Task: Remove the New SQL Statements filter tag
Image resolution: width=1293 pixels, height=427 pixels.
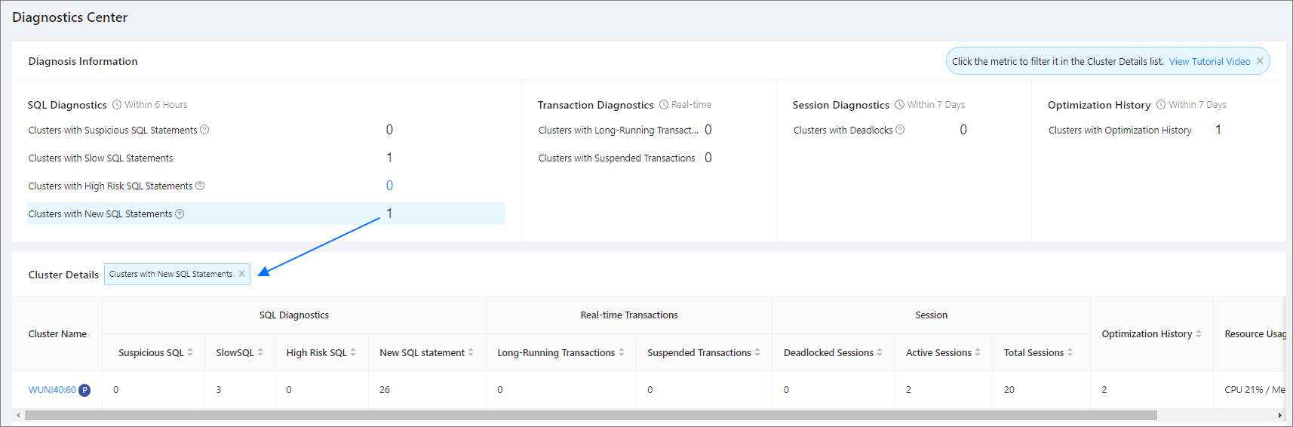Action: (x=241, y=274)
